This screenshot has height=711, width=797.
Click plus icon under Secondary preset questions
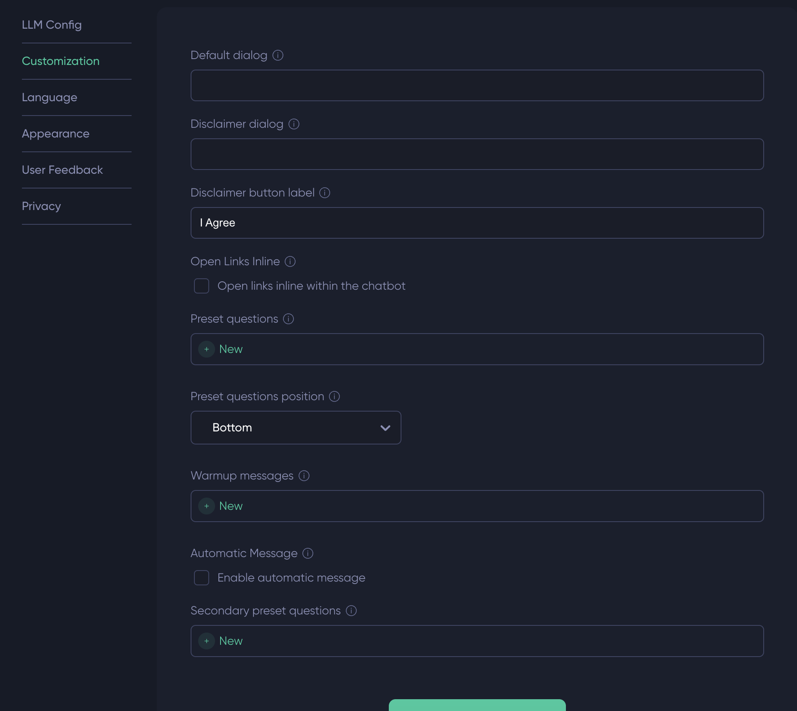coord(207,641)
